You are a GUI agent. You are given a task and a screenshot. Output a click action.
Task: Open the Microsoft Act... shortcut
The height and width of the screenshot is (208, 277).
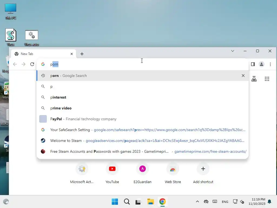(82, 173)
